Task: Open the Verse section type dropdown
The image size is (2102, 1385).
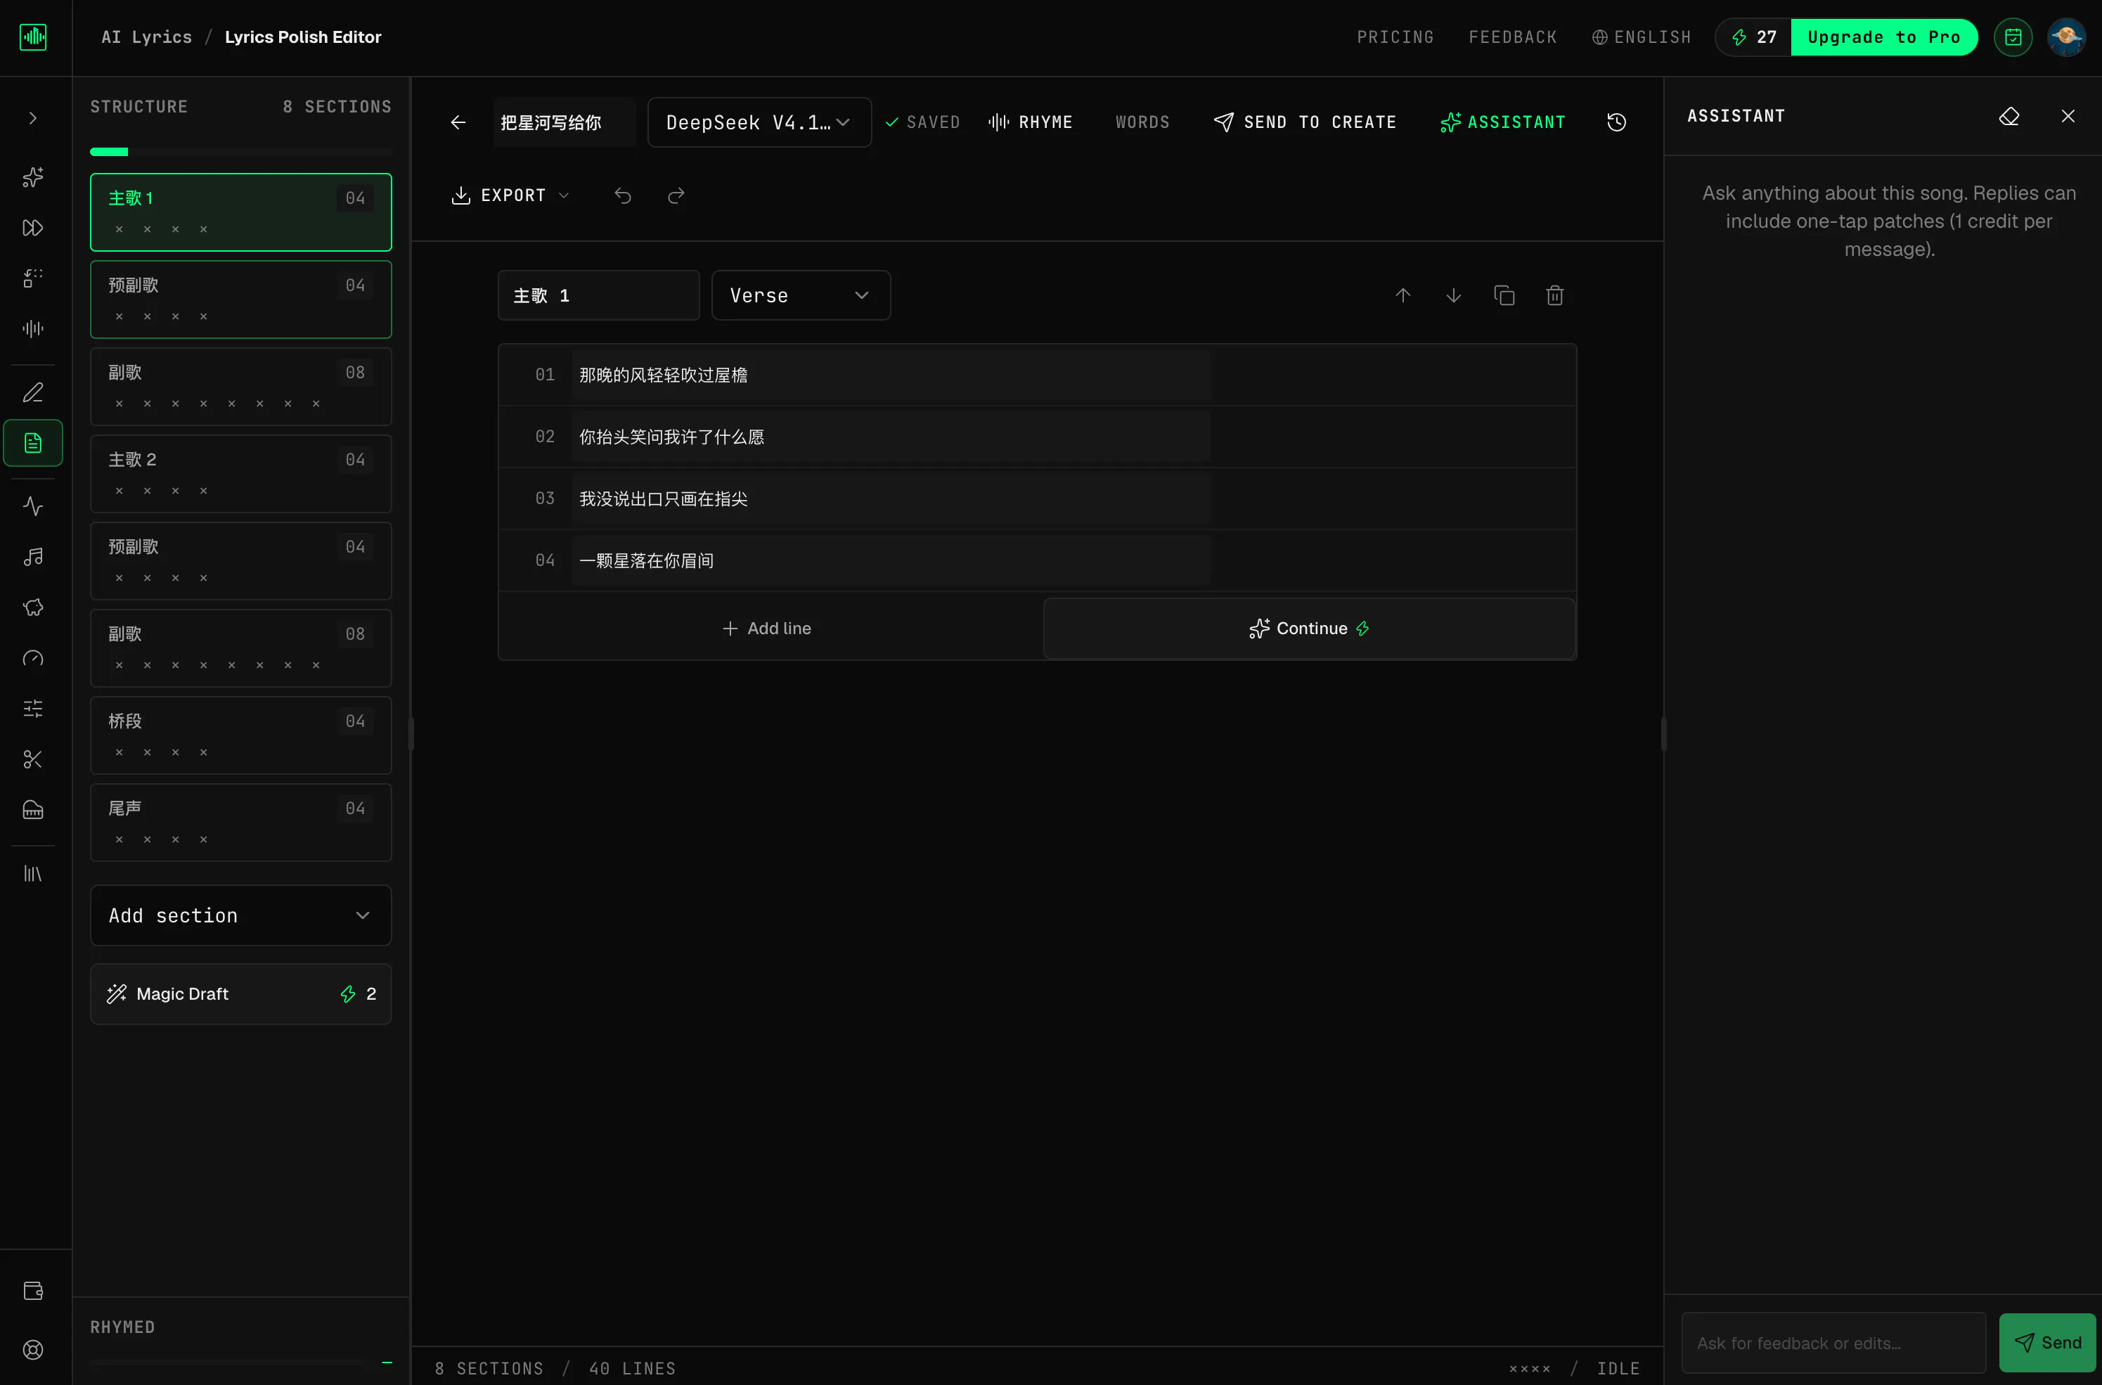Action: coord(800,295)
